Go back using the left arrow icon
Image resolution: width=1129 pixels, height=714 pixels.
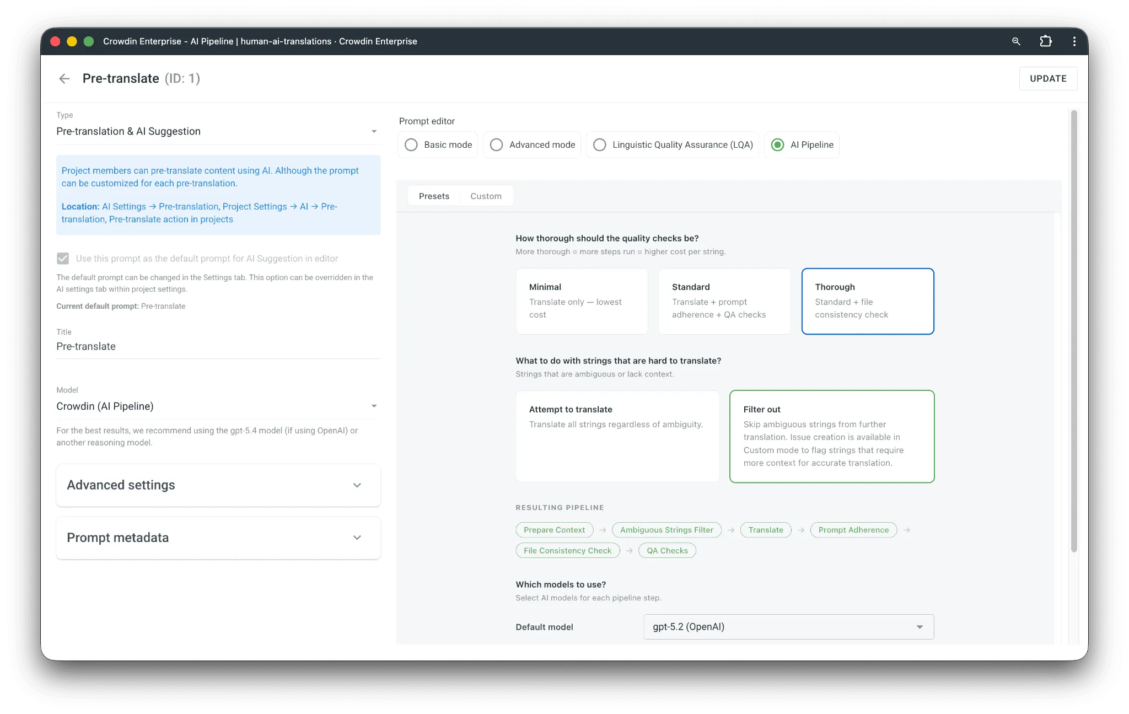tap(64, 78)
